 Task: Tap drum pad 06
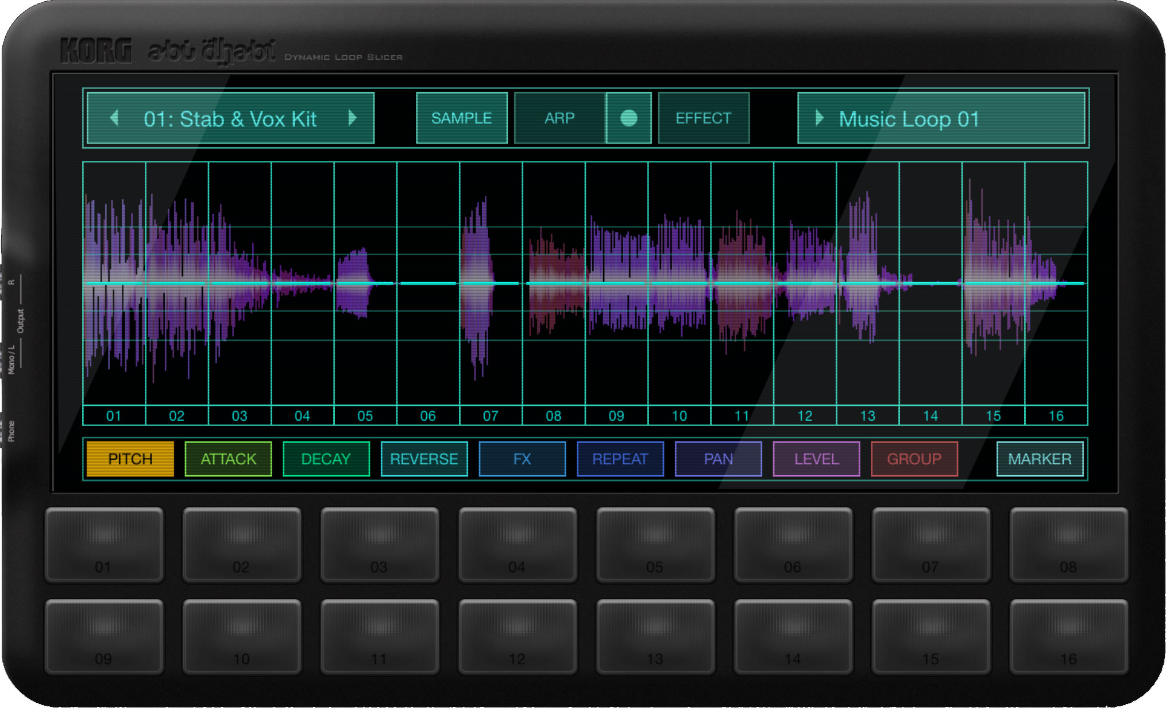pyautogui.click(x=793, y=544)
